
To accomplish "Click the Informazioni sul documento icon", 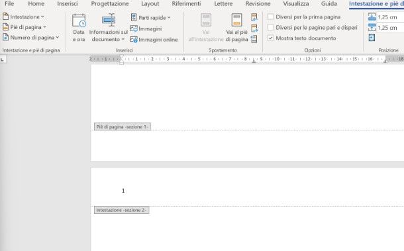I will pyautogui.click(x=109, y=20).
